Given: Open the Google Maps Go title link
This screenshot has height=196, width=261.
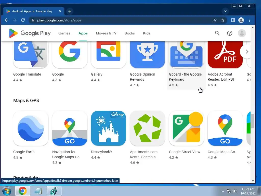Looking at the screenshot, I should tap(221, 152).
